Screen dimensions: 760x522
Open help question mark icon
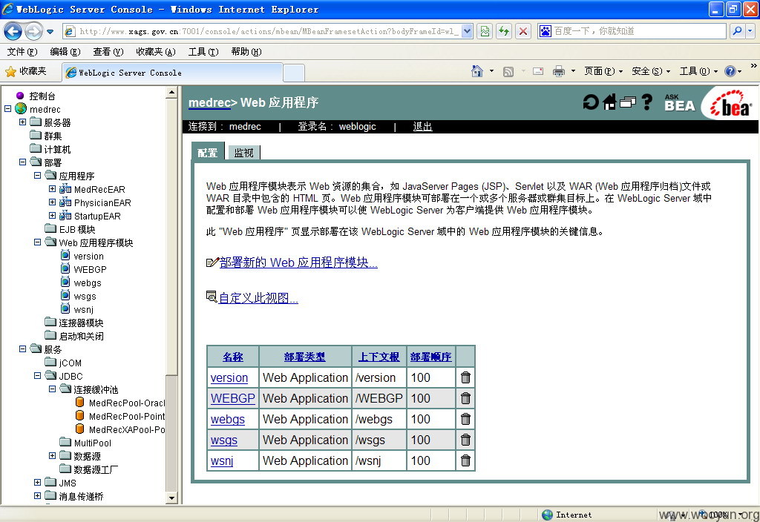click(647, 102)
